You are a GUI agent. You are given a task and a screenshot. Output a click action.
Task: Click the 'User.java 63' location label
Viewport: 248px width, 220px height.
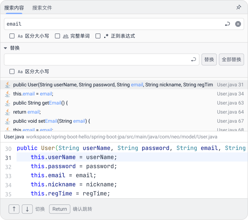pos(230,103)
